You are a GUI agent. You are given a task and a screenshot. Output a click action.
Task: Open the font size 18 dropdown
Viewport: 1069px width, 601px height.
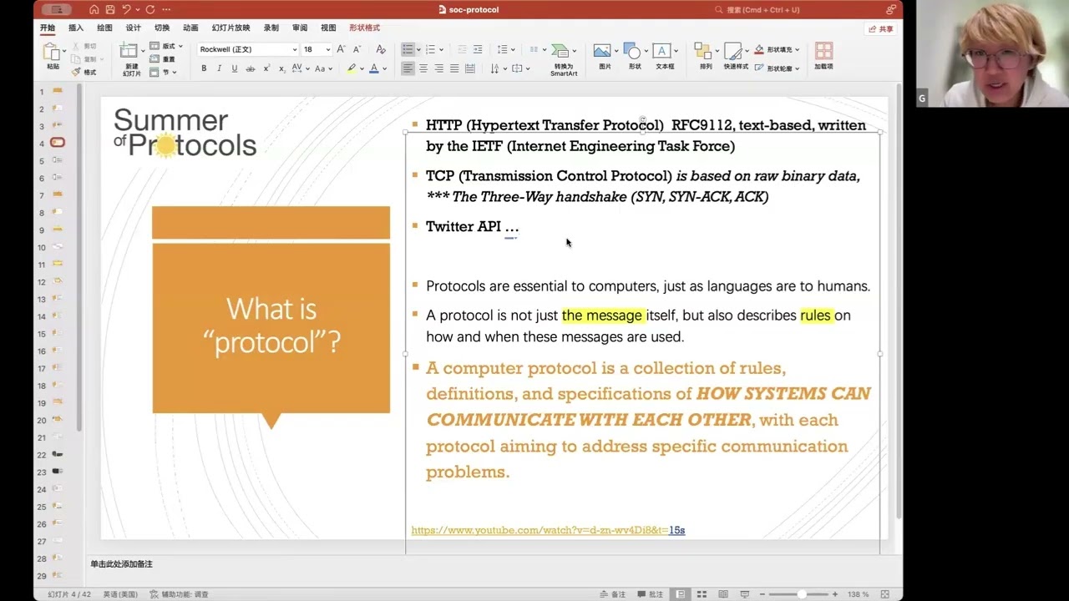(x=327, y=49)
